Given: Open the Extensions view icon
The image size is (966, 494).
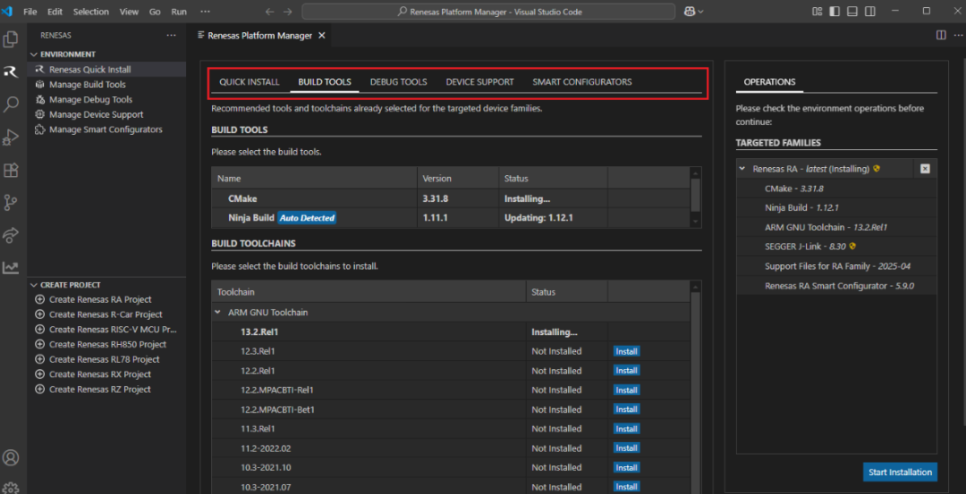Looking at the screenshot, I should pyautogui.click(x=11, y=170).
